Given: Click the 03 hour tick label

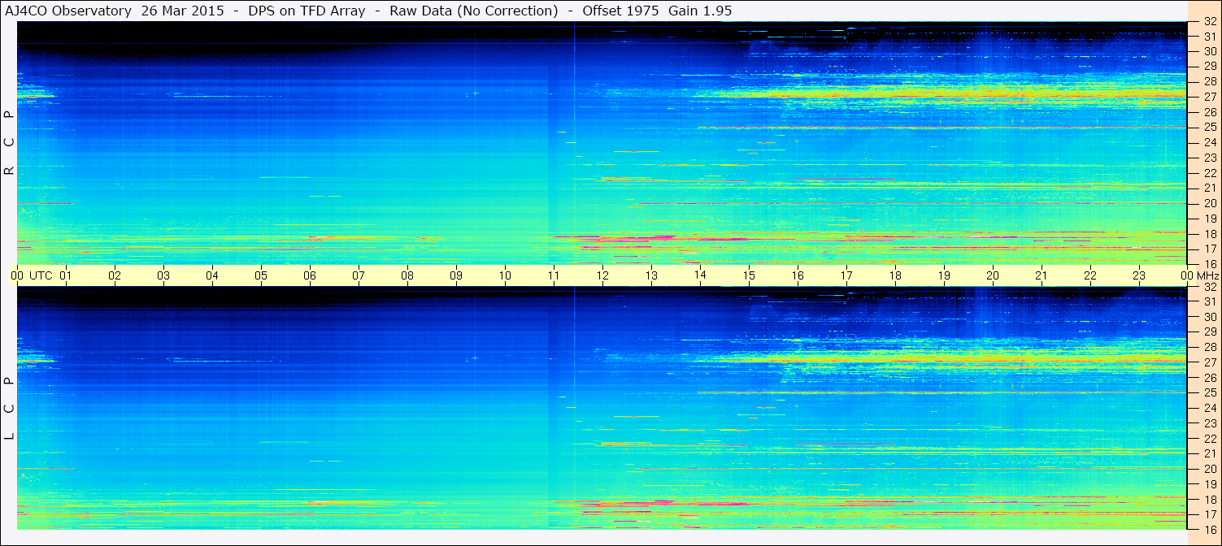Looking at the screenshot, I should coord(163,275).
